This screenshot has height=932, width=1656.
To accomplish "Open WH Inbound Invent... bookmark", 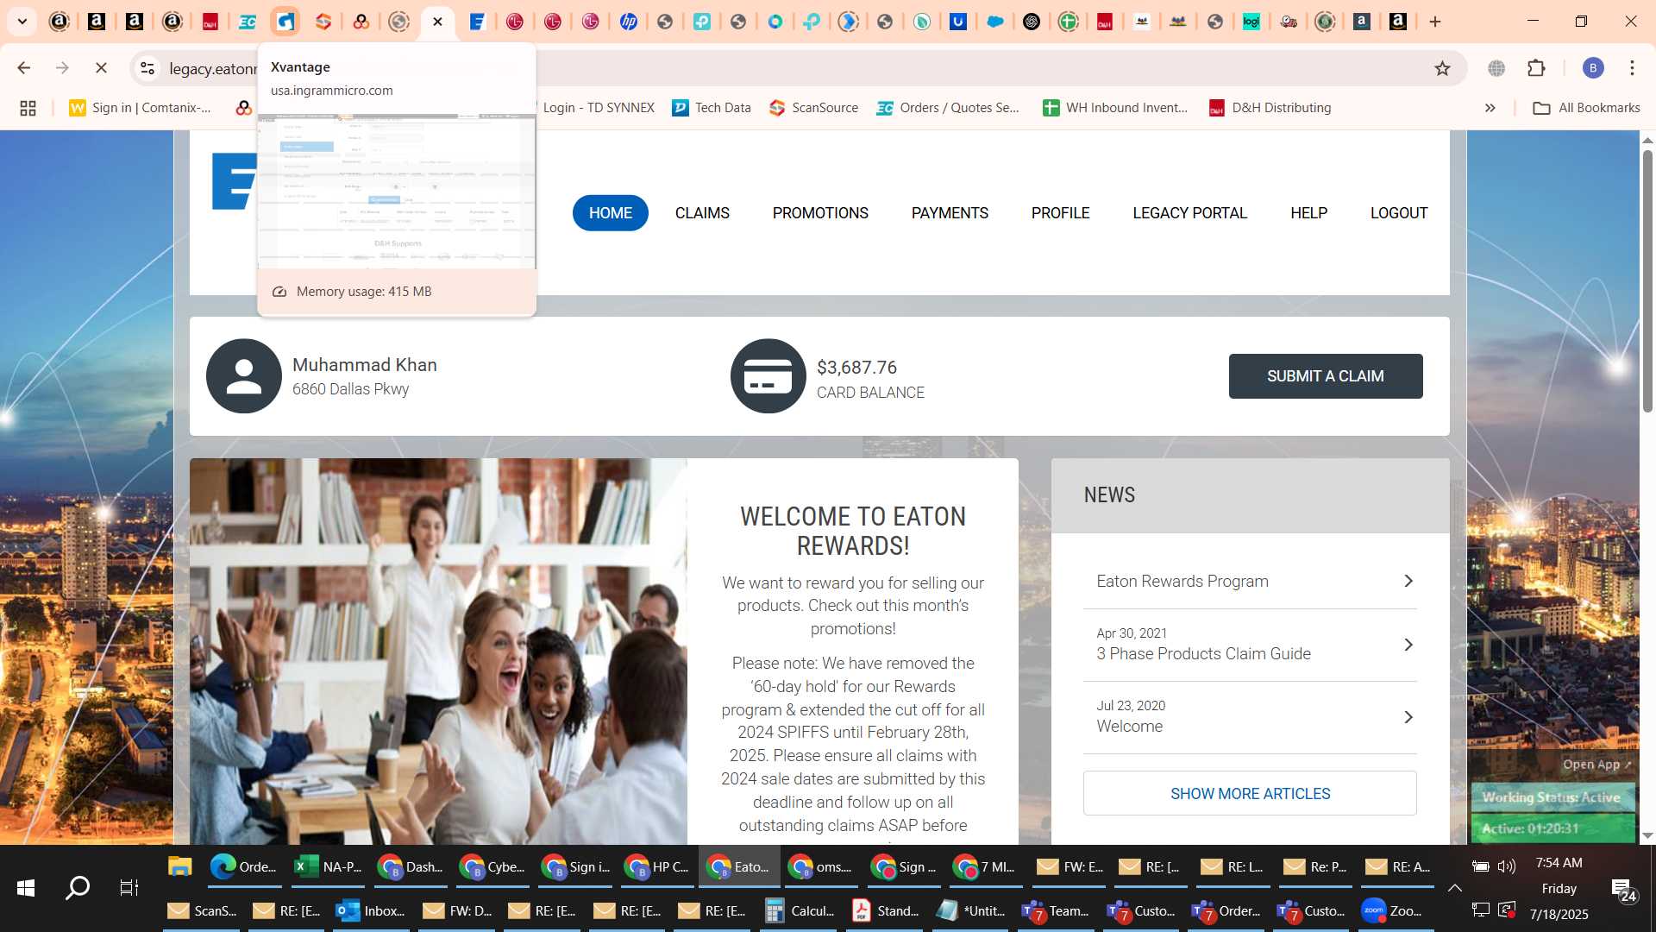I will point(1115,108).
